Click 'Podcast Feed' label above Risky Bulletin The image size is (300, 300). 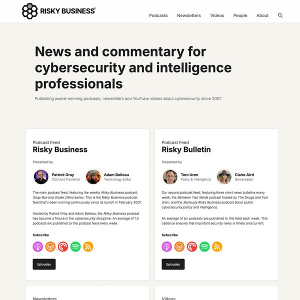pyautogui.click(x=175, y=142)
